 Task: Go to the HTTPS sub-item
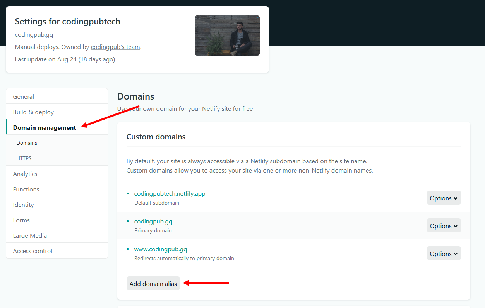(x=57, y=158)
